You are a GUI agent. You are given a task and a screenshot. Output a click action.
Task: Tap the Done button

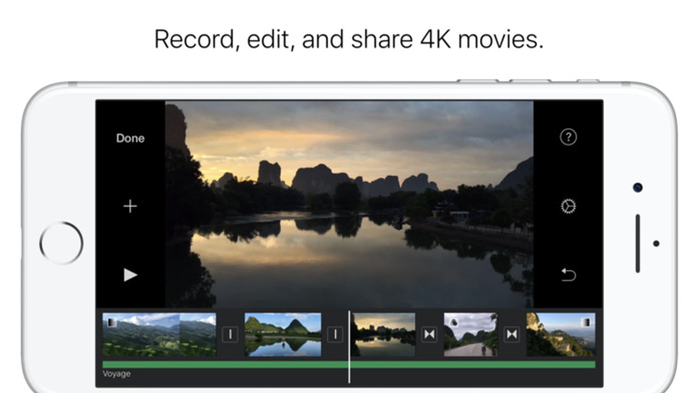130,139
